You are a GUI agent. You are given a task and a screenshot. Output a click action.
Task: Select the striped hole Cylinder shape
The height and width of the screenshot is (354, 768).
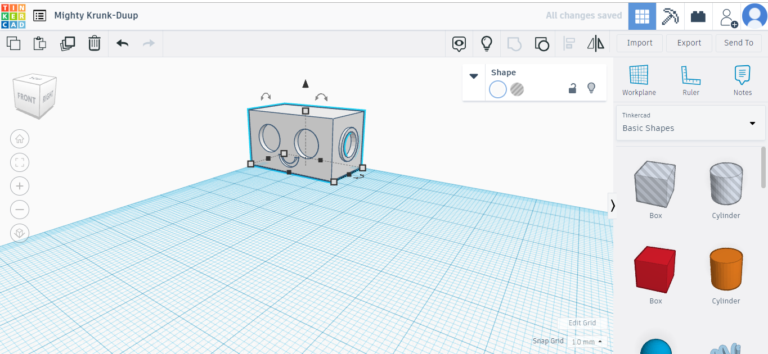[726, 184]
